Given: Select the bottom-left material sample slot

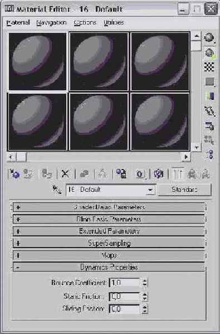Looking at the screenshot, I should 37,122.
